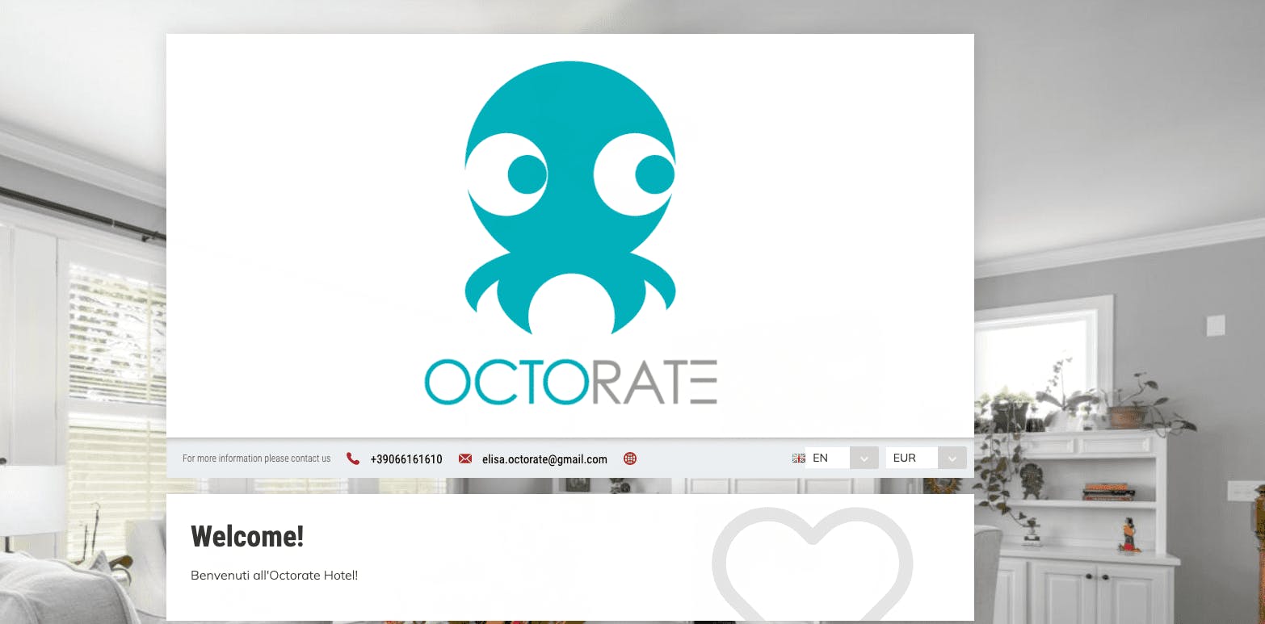Click the Welcome! heading

(247, 537)
